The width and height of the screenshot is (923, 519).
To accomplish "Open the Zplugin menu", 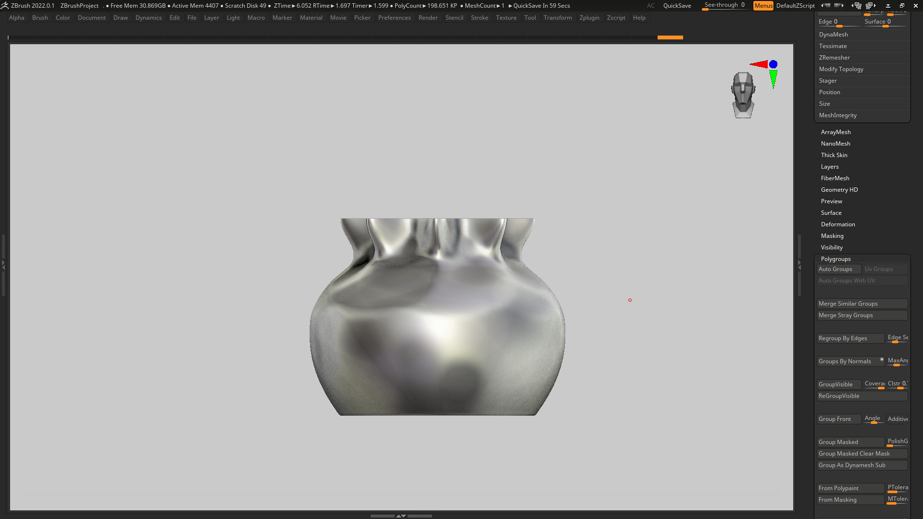I will [589, 18].
